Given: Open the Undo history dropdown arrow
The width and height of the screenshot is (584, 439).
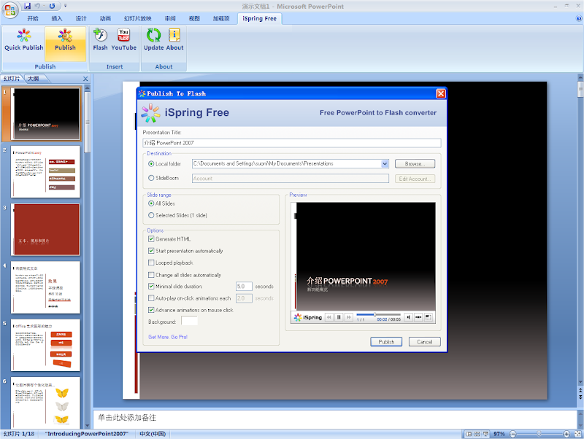Looking at the screenshot, I should point(44,6).
